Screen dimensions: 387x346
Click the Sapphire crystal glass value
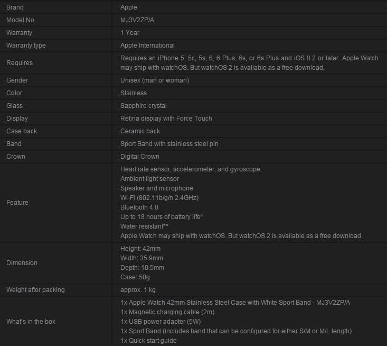pos(144,106)
